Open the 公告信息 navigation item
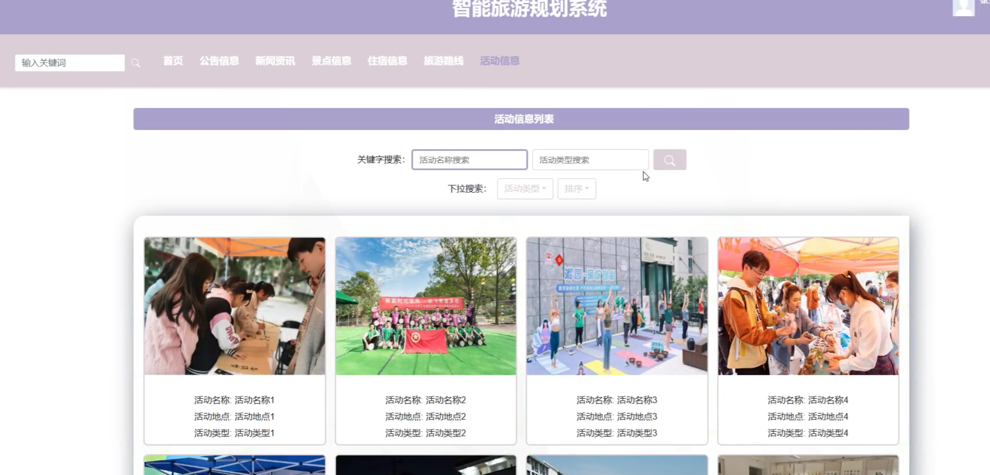The width and height of the screenshot is (990, 475). click(x=219, y=61)
